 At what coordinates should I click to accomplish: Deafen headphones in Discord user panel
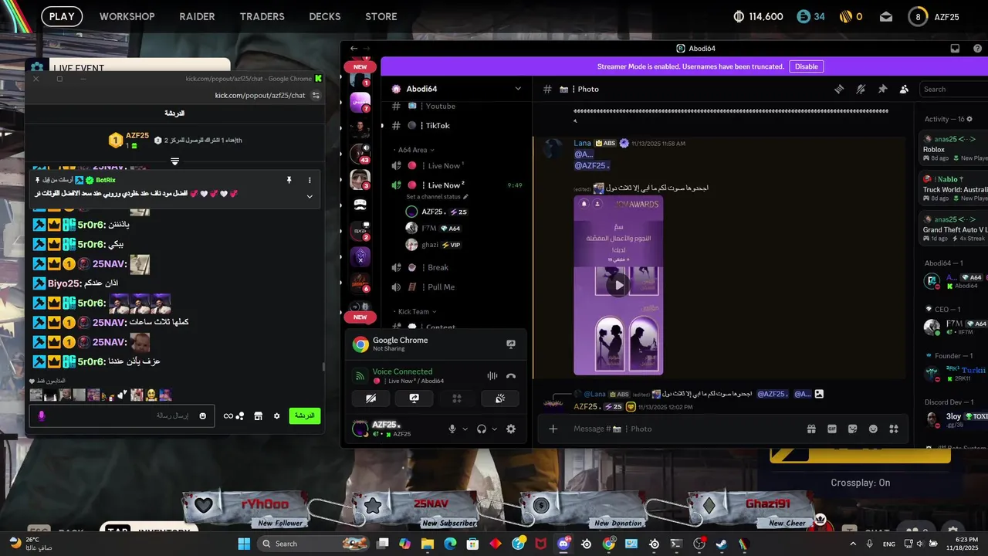coord(482,429)
